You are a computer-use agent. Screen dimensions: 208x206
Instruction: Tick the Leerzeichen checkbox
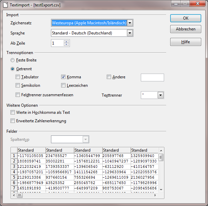(63, 86)
